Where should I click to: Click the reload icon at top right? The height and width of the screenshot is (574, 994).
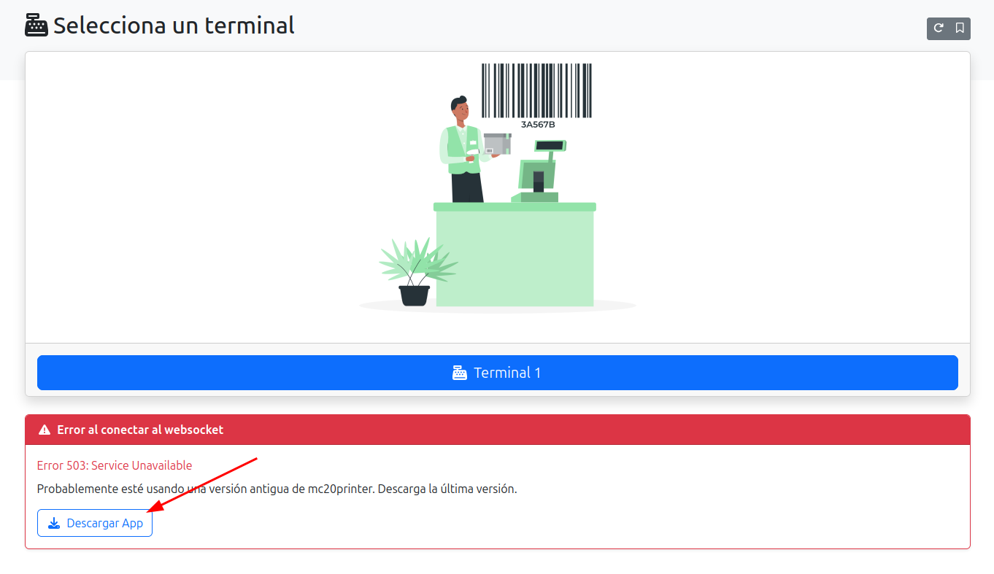939,28
